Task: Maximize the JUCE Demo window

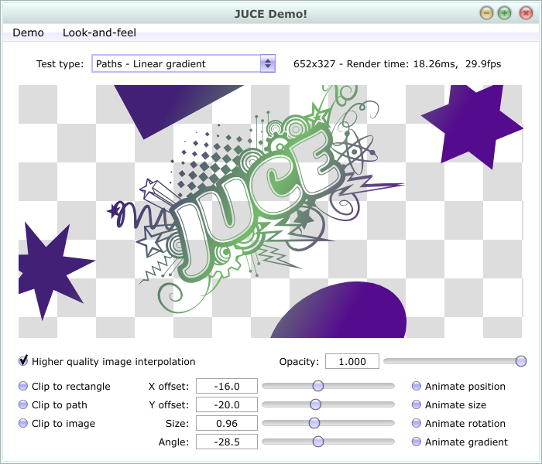Action: pos(504,13)
